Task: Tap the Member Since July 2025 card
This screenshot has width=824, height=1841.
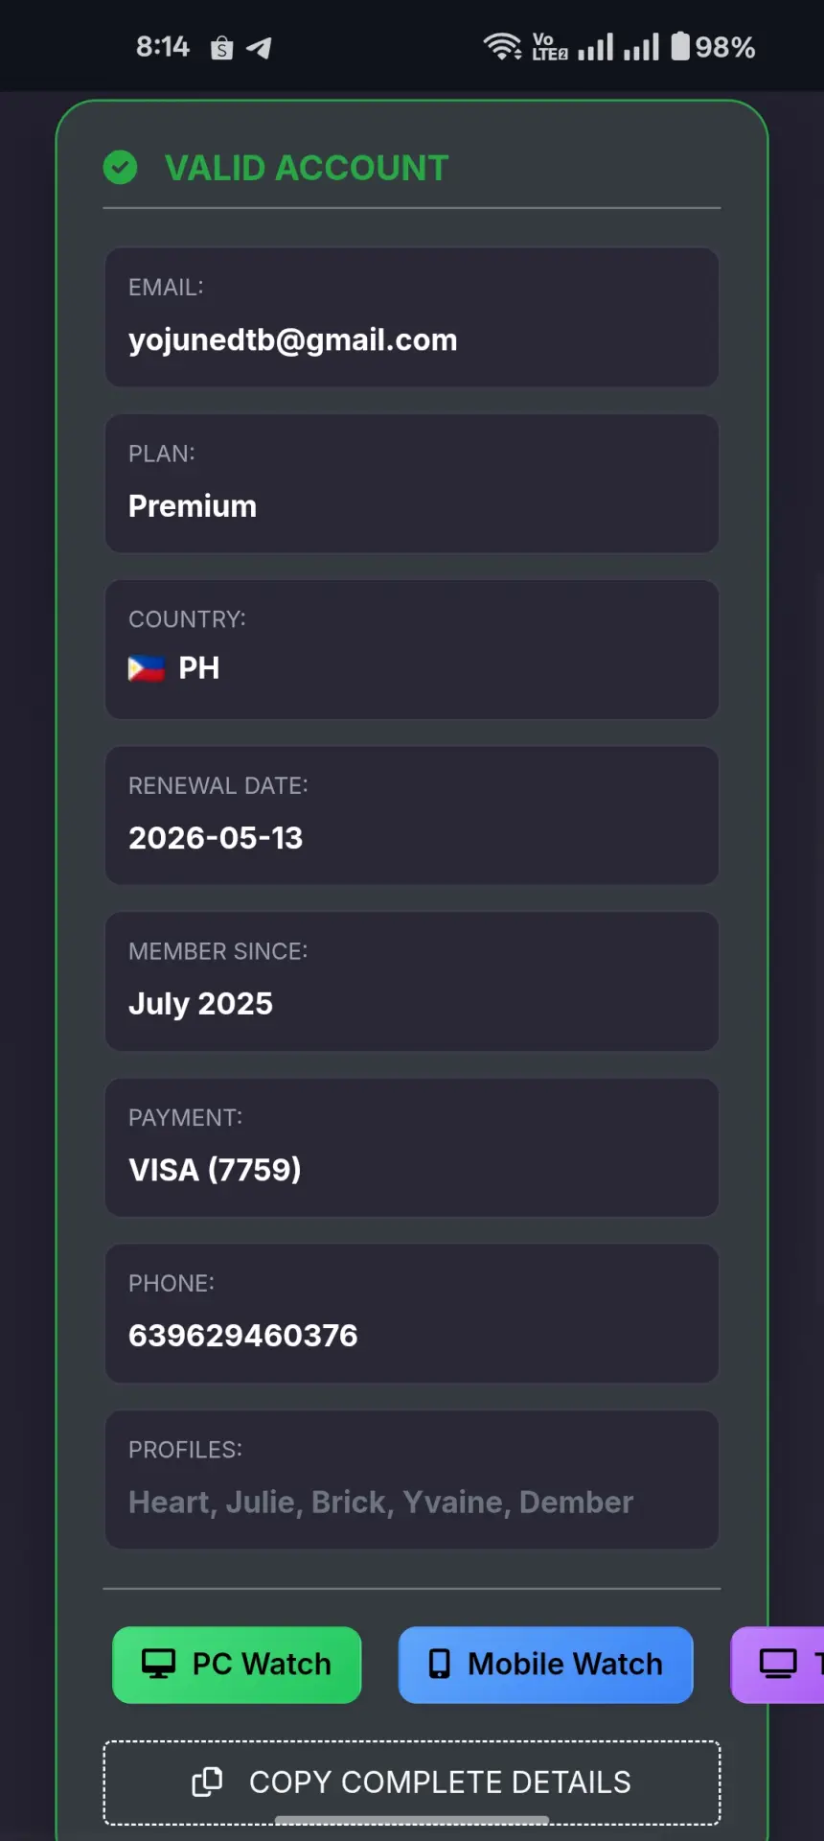Action: point(412,982)
